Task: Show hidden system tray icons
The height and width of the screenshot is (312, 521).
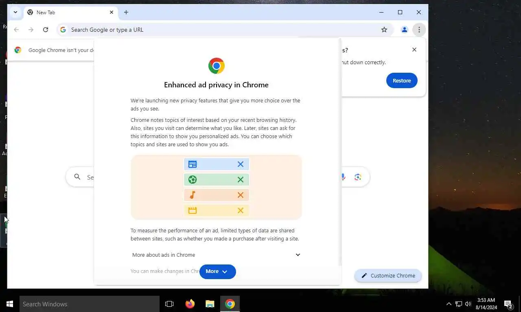Action: point(449,304)
